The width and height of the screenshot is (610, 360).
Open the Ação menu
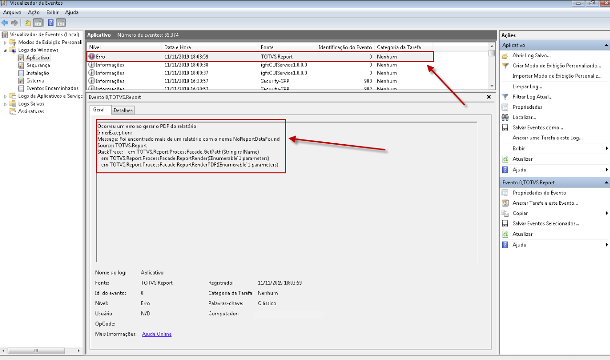coord(34,12)
